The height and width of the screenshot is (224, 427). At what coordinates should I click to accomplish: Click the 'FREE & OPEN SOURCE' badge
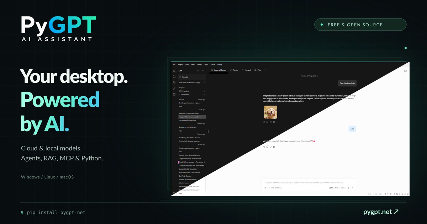360,25
